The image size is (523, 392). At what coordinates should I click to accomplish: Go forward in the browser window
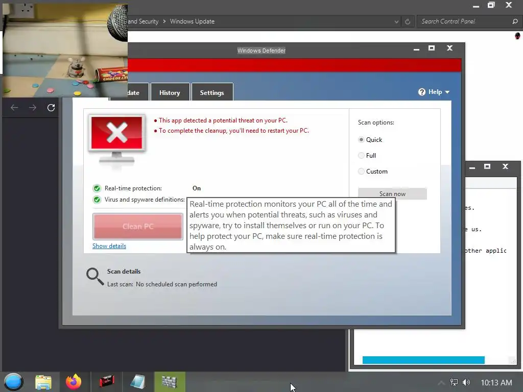pyautogui.click(x=33, y=107)
